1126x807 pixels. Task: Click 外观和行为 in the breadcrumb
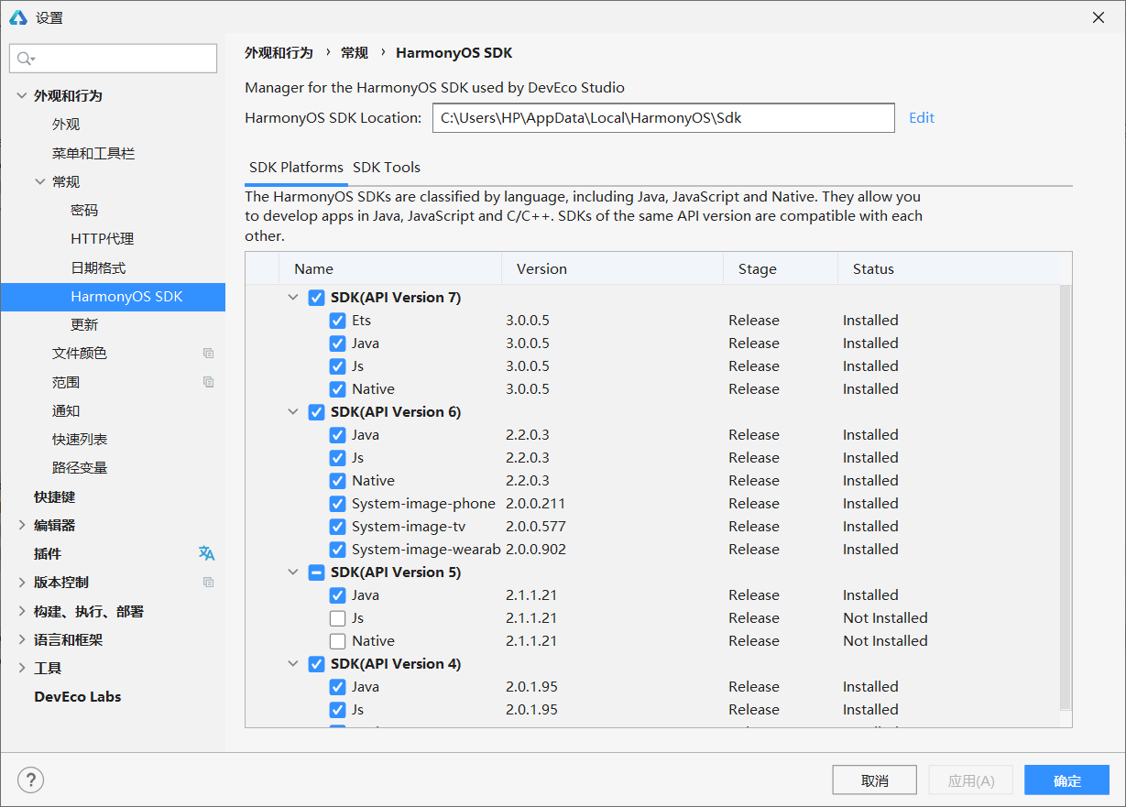[x=279, y=53]
